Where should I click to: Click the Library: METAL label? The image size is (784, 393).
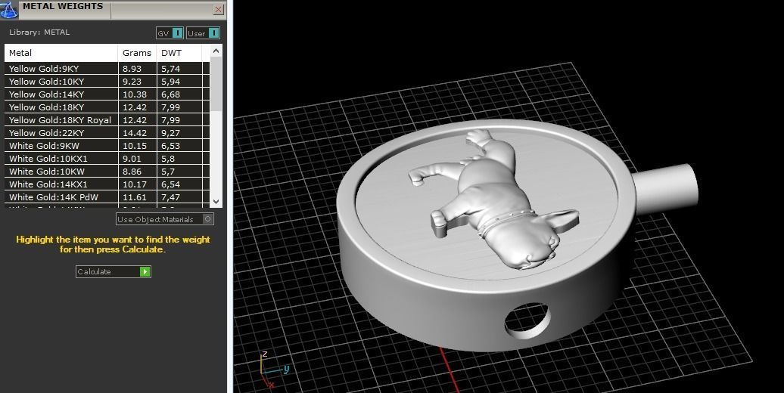click(39, 32)
